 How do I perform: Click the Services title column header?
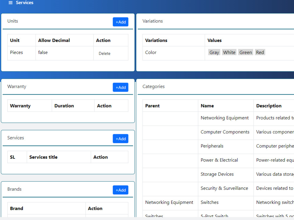click(x=59, y=157)
